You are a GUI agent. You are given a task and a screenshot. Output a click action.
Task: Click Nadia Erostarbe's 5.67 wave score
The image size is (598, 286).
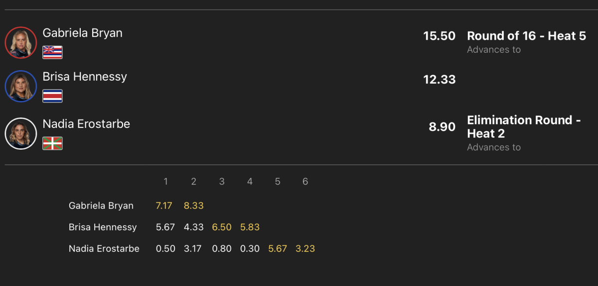click(x=278, y=248)
